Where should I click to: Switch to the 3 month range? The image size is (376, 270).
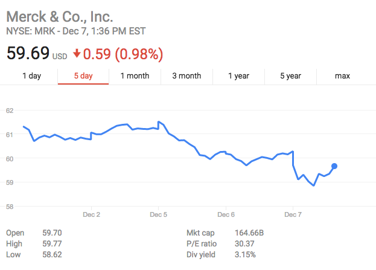tap(186, 76)
